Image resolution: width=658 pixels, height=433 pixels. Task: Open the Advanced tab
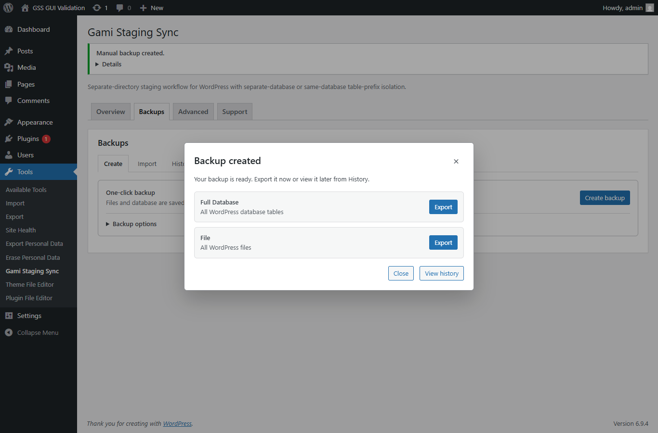[x=193, y=112]
